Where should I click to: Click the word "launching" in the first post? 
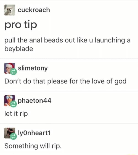coord(110,40)
